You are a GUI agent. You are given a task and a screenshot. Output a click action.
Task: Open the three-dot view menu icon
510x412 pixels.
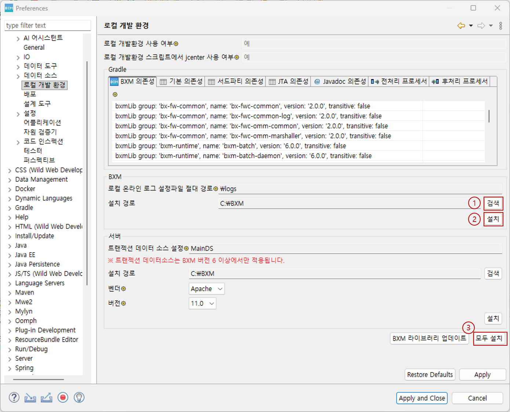[501, 26]
